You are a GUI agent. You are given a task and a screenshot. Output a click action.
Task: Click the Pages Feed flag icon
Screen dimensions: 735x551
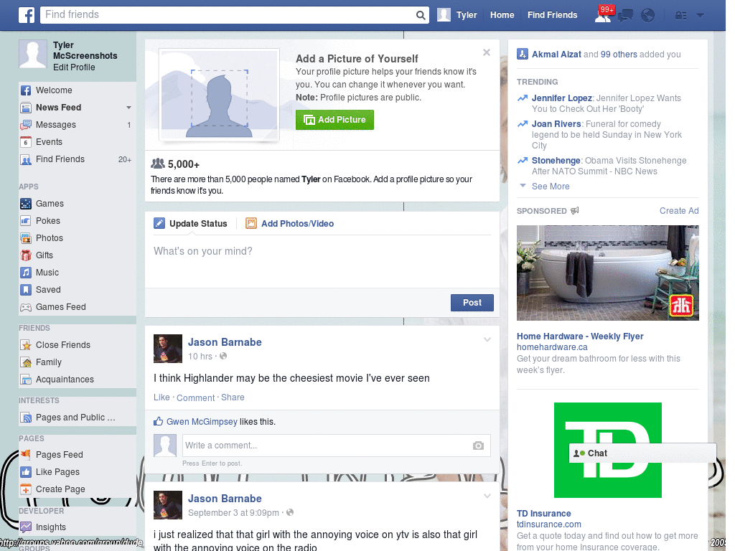point(26,454)
